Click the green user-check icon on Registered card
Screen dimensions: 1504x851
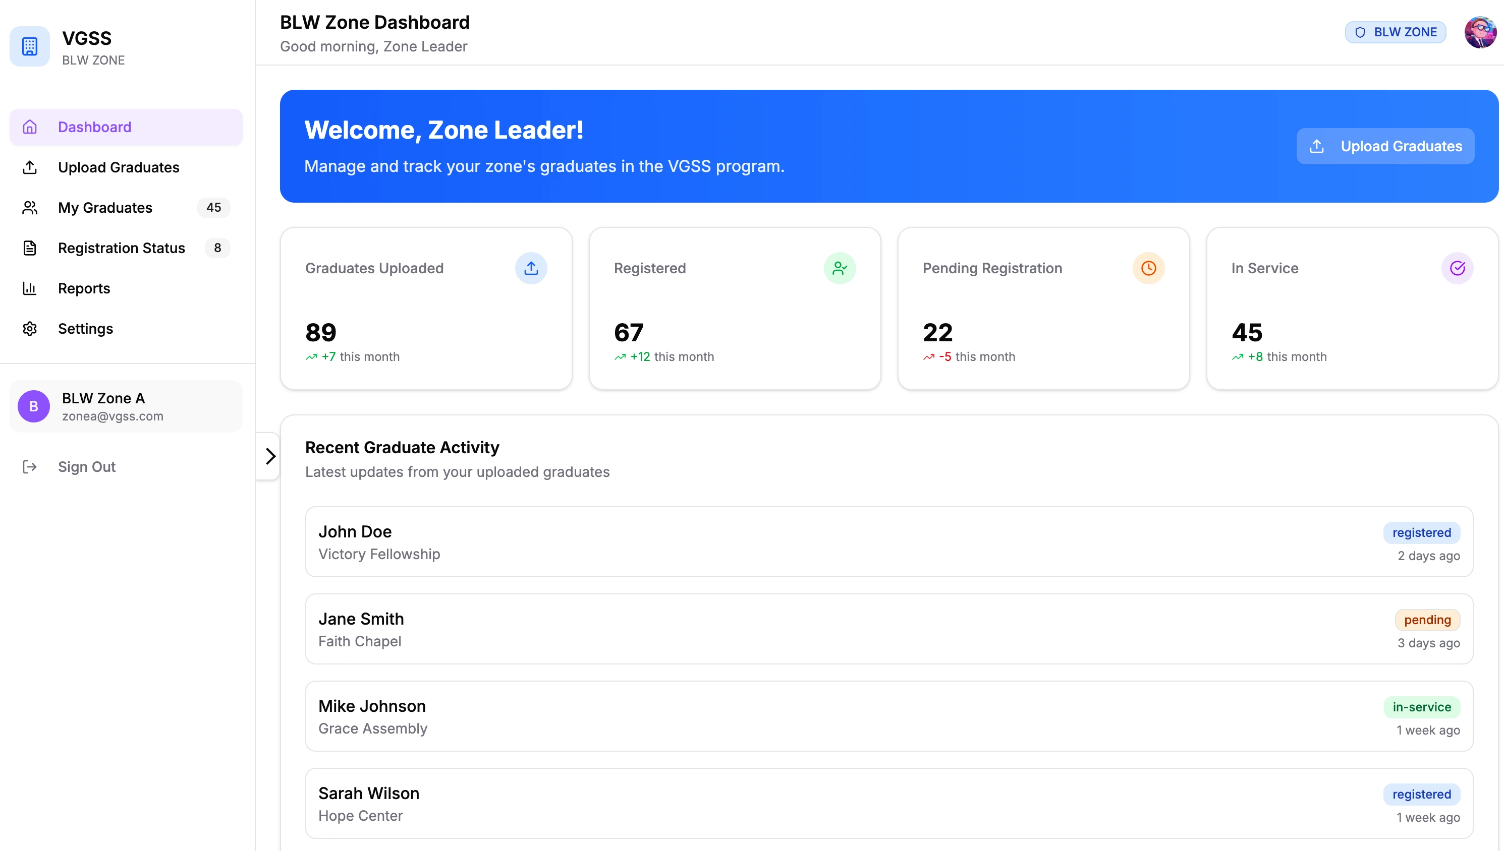click(x=840, y=268)
